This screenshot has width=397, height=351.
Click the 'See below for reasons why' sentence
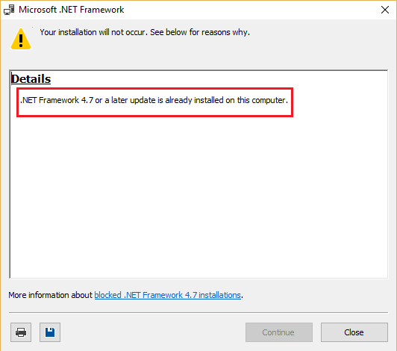[200, 32]
